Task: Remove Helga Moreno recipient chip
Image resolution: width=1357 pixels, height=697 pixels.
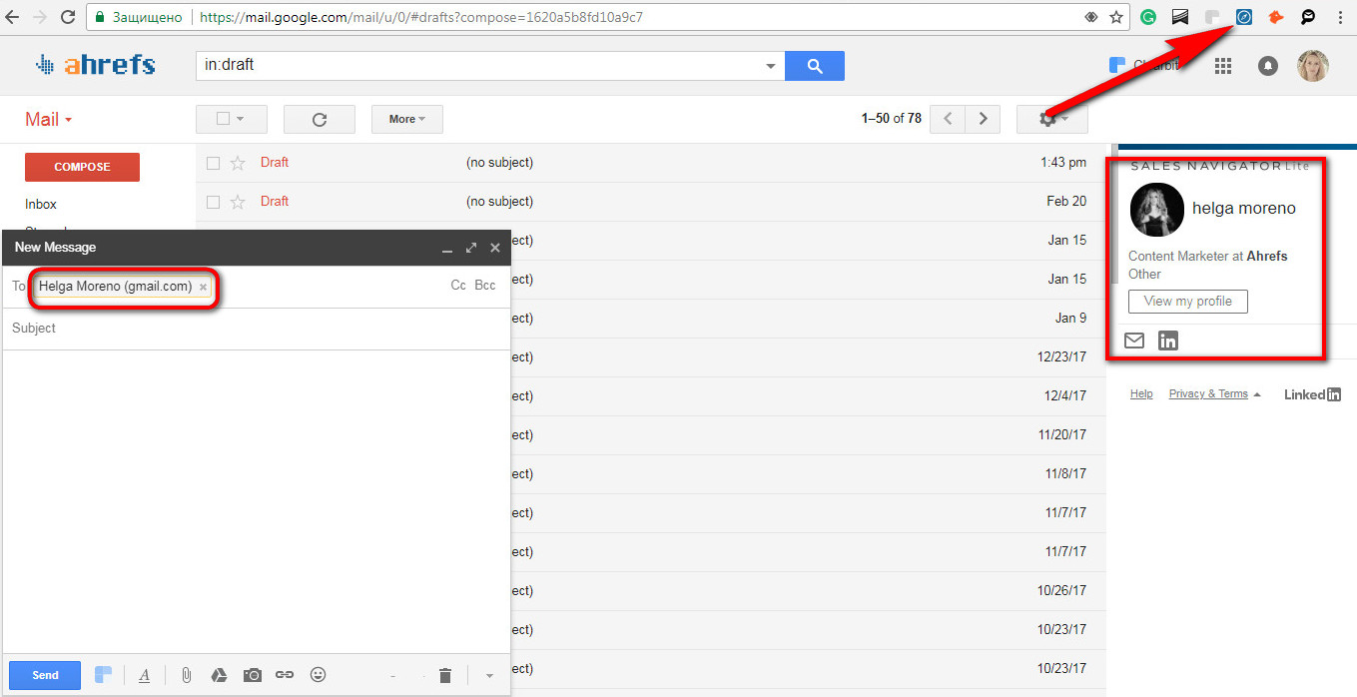Action: point(203,287)
